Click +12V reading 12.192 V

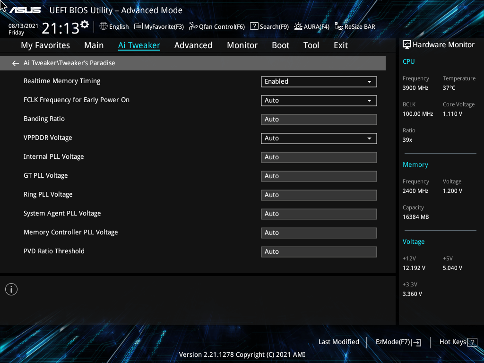414,268
